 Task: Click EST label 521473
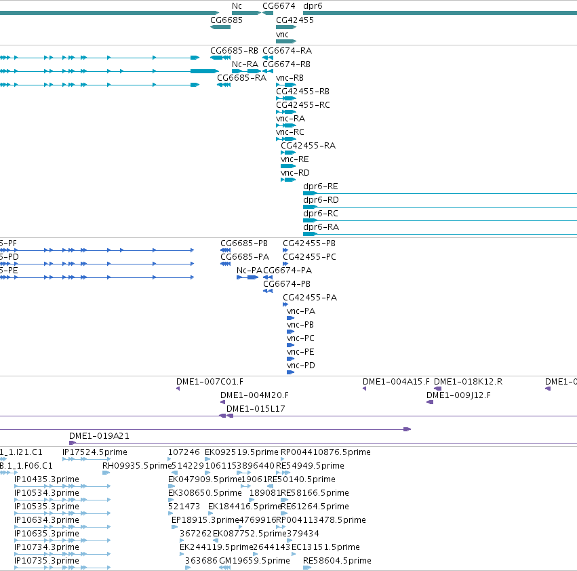pyautogui.click(x=184, y=507)
